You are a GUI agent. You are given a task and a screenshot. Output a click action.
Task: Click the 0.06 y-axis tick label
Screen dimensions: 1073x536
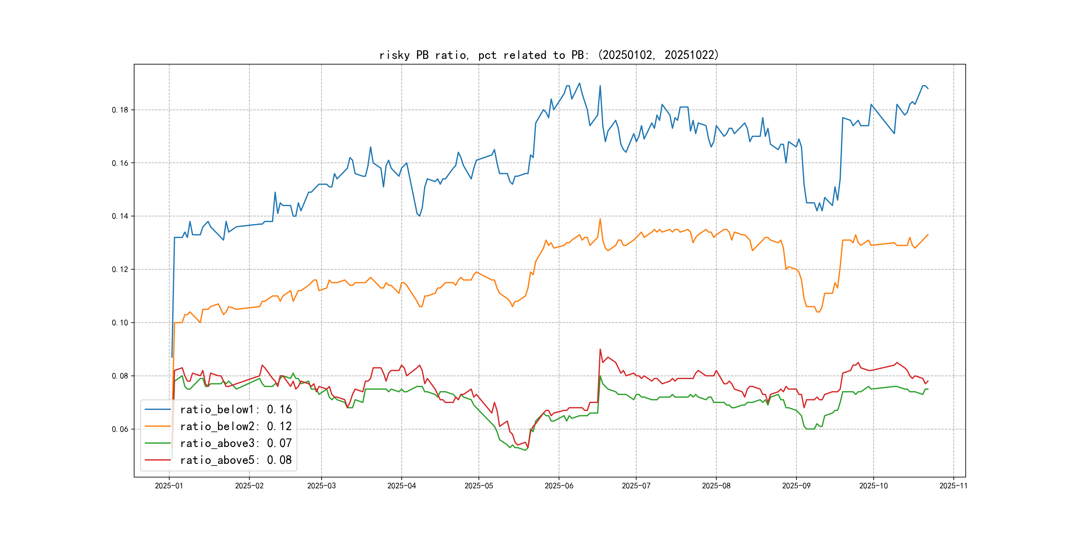120,429
